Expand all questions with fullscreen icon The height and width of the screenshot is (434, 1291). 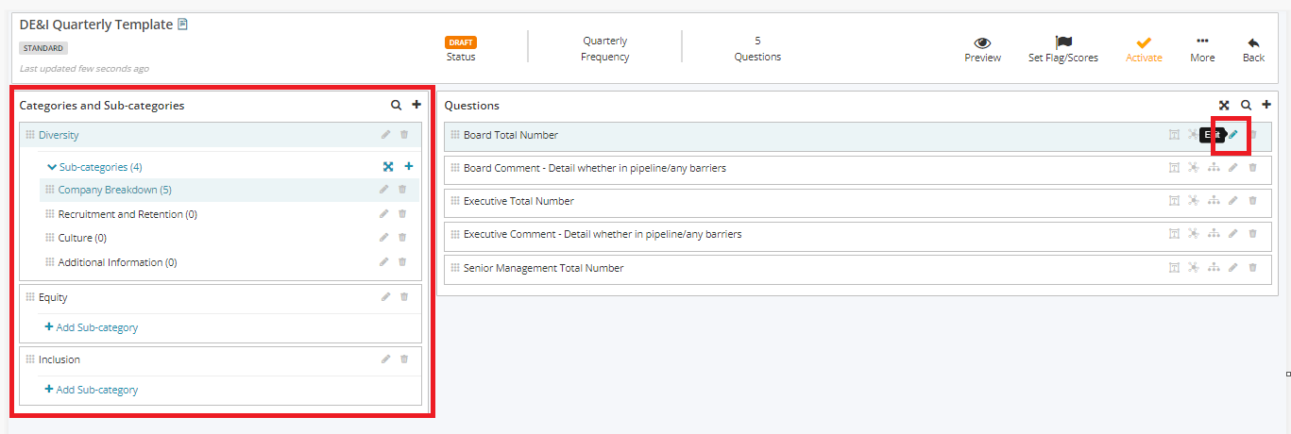(x=1224, y=106)
